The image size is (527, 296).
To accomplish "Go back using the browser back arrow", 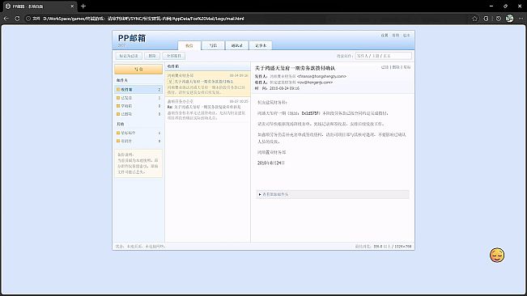I will coord(6,19).
